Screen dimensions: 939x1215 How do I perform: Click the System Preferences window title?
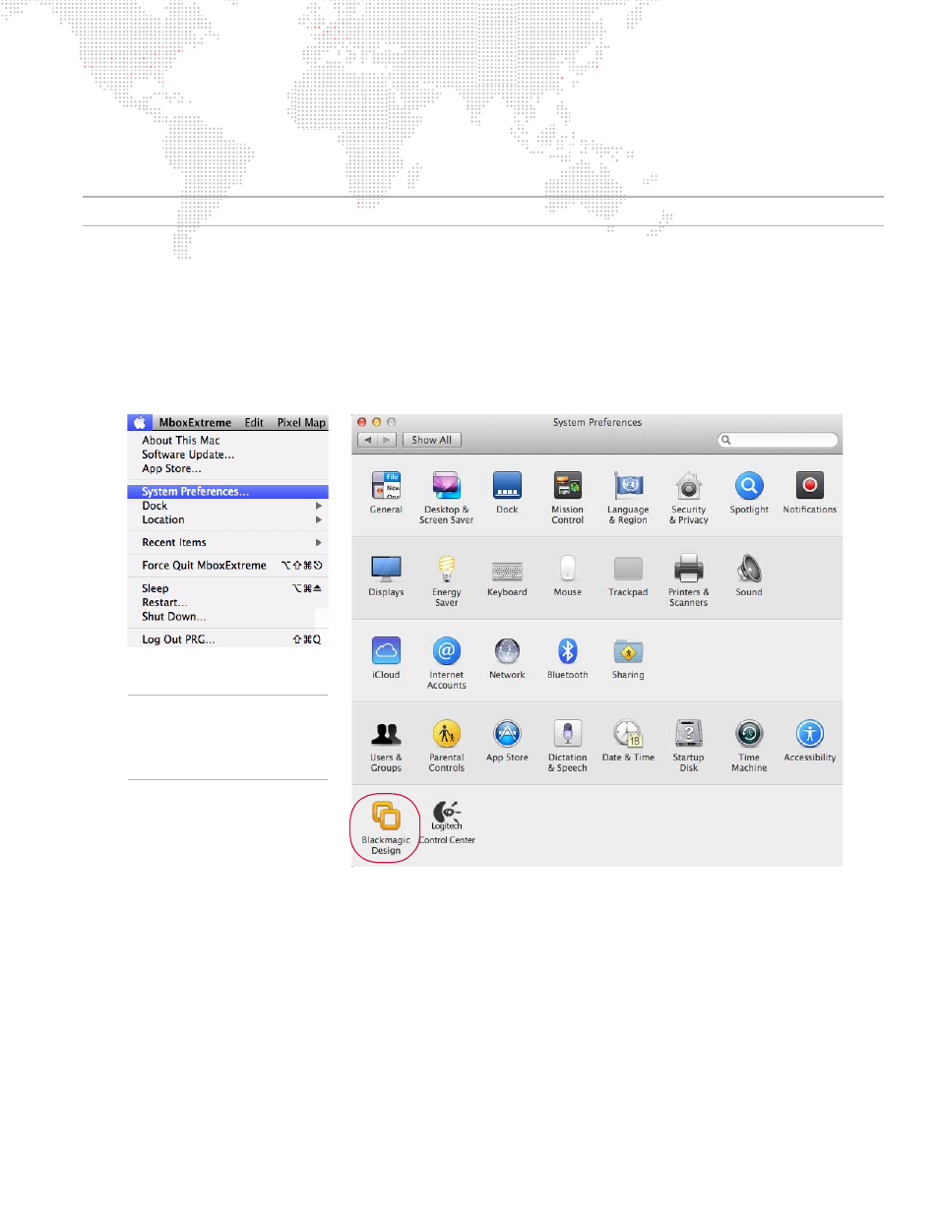pyautogui.click(x=597, y=422)
